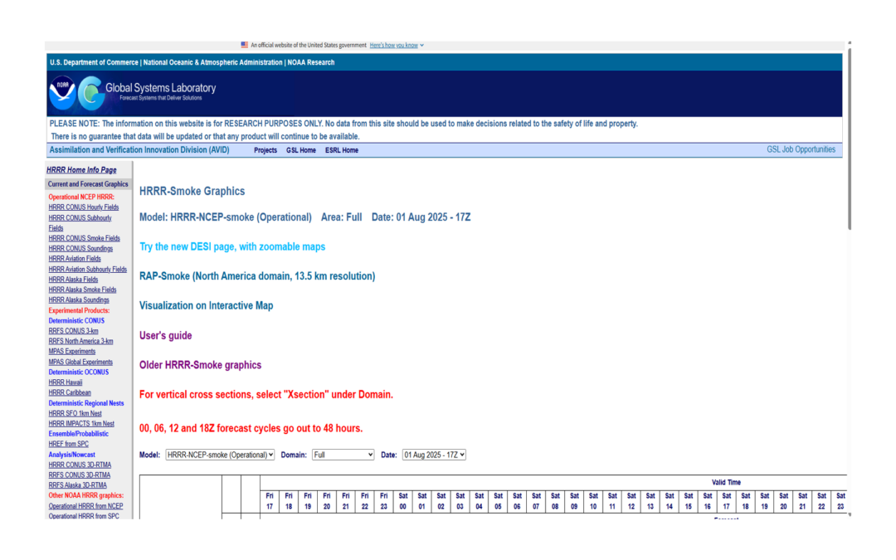
Task: Try the new DESI page link
Action: click(232, 246)
